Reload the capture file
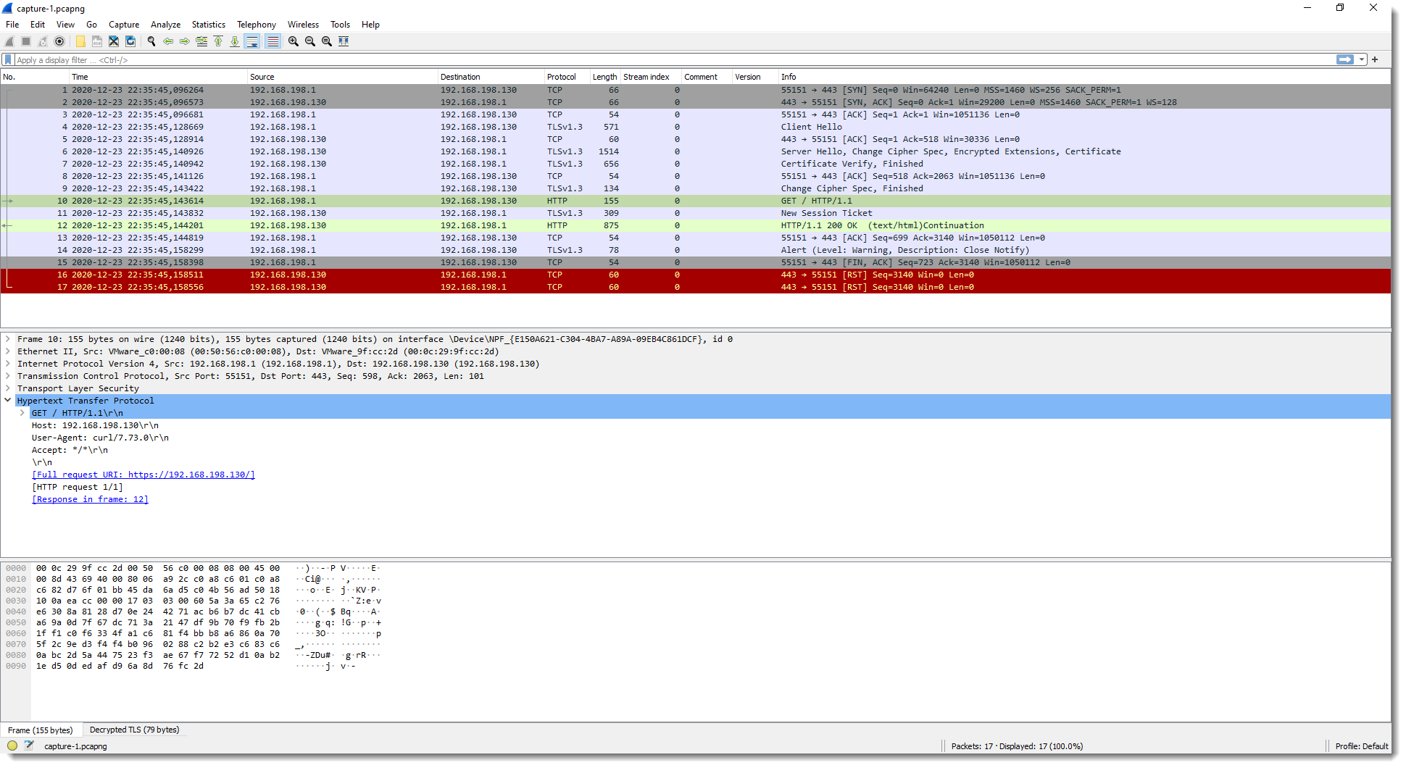This screenshot has height=768, width=1406. [x=130, y=41]
